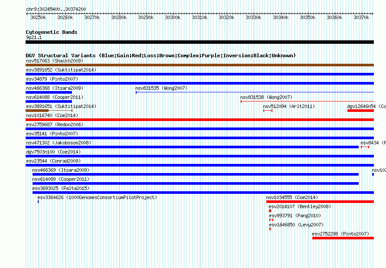This screenshot has height=268, width=386.
Task: Select the nsv471302 (Jakobsson2008) label
Action: coord(59,143)
